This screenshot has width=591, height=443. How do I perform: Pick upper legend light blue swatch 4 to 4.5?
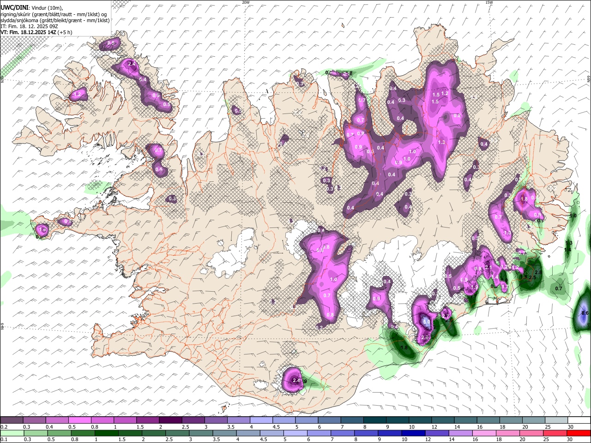pyautogui.click(x=261, y=420)
